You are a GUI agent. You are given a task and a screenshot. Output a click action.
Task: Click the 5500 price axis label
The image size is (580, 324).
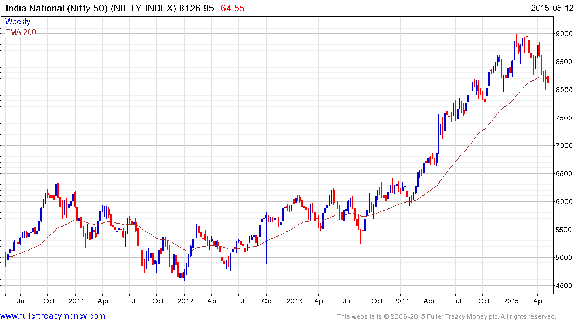pos(564,230)
